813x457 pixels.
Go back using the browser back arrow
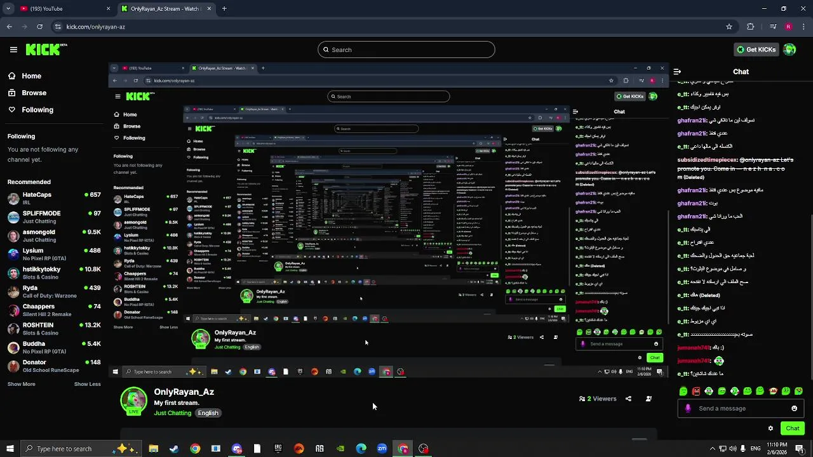(x=9, y=27)
